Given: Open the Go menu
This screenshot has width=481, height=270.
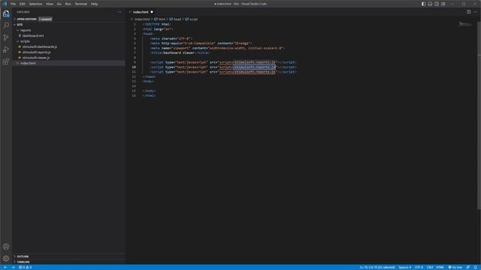Looking at the screenshot, I should tap(59, 4).
